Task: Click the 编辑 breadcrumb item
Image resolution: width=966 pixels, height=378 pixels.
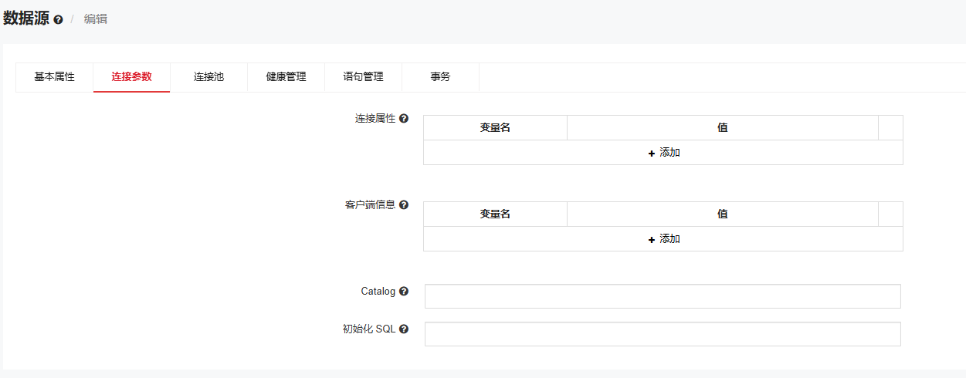Action: tap(96, 19)
